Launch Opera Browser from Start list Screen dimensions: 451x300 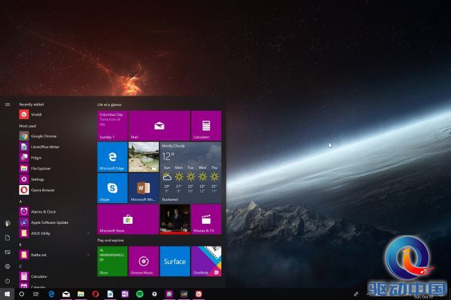(55, 190)
